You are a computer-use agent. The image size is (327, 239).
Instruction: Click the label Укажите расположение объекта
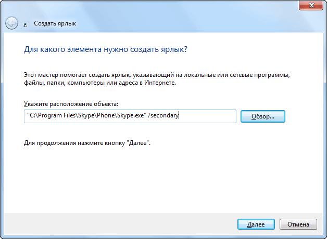tap(71, 104)
